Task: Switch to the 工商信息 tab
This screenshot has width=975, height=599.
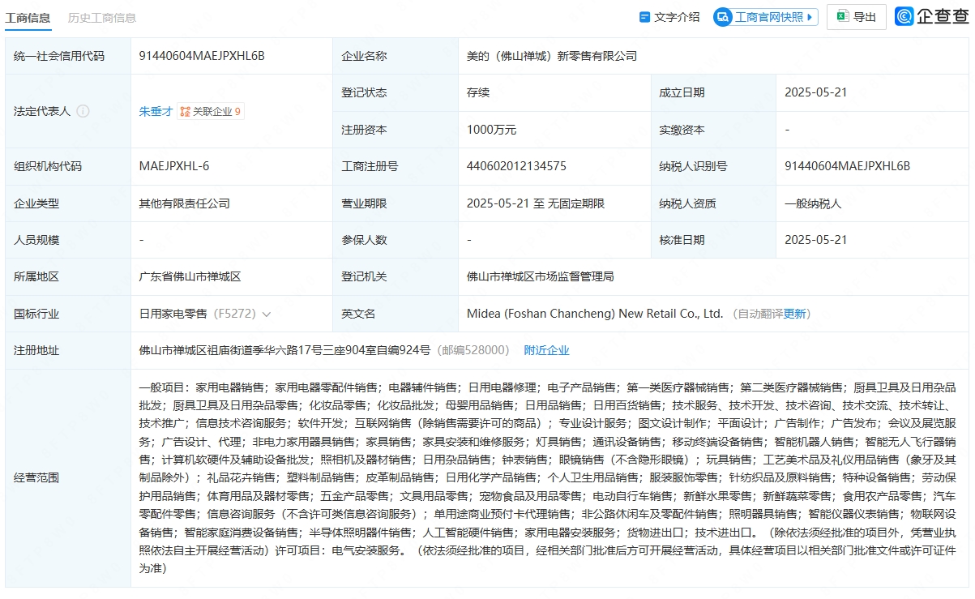Action: point(28,17)
